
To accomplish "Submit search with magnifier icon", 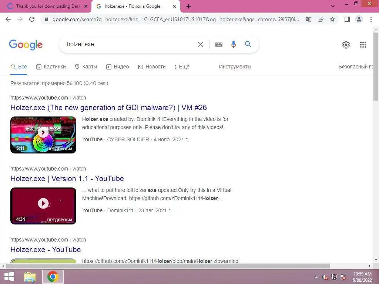I will coord(248,44).
